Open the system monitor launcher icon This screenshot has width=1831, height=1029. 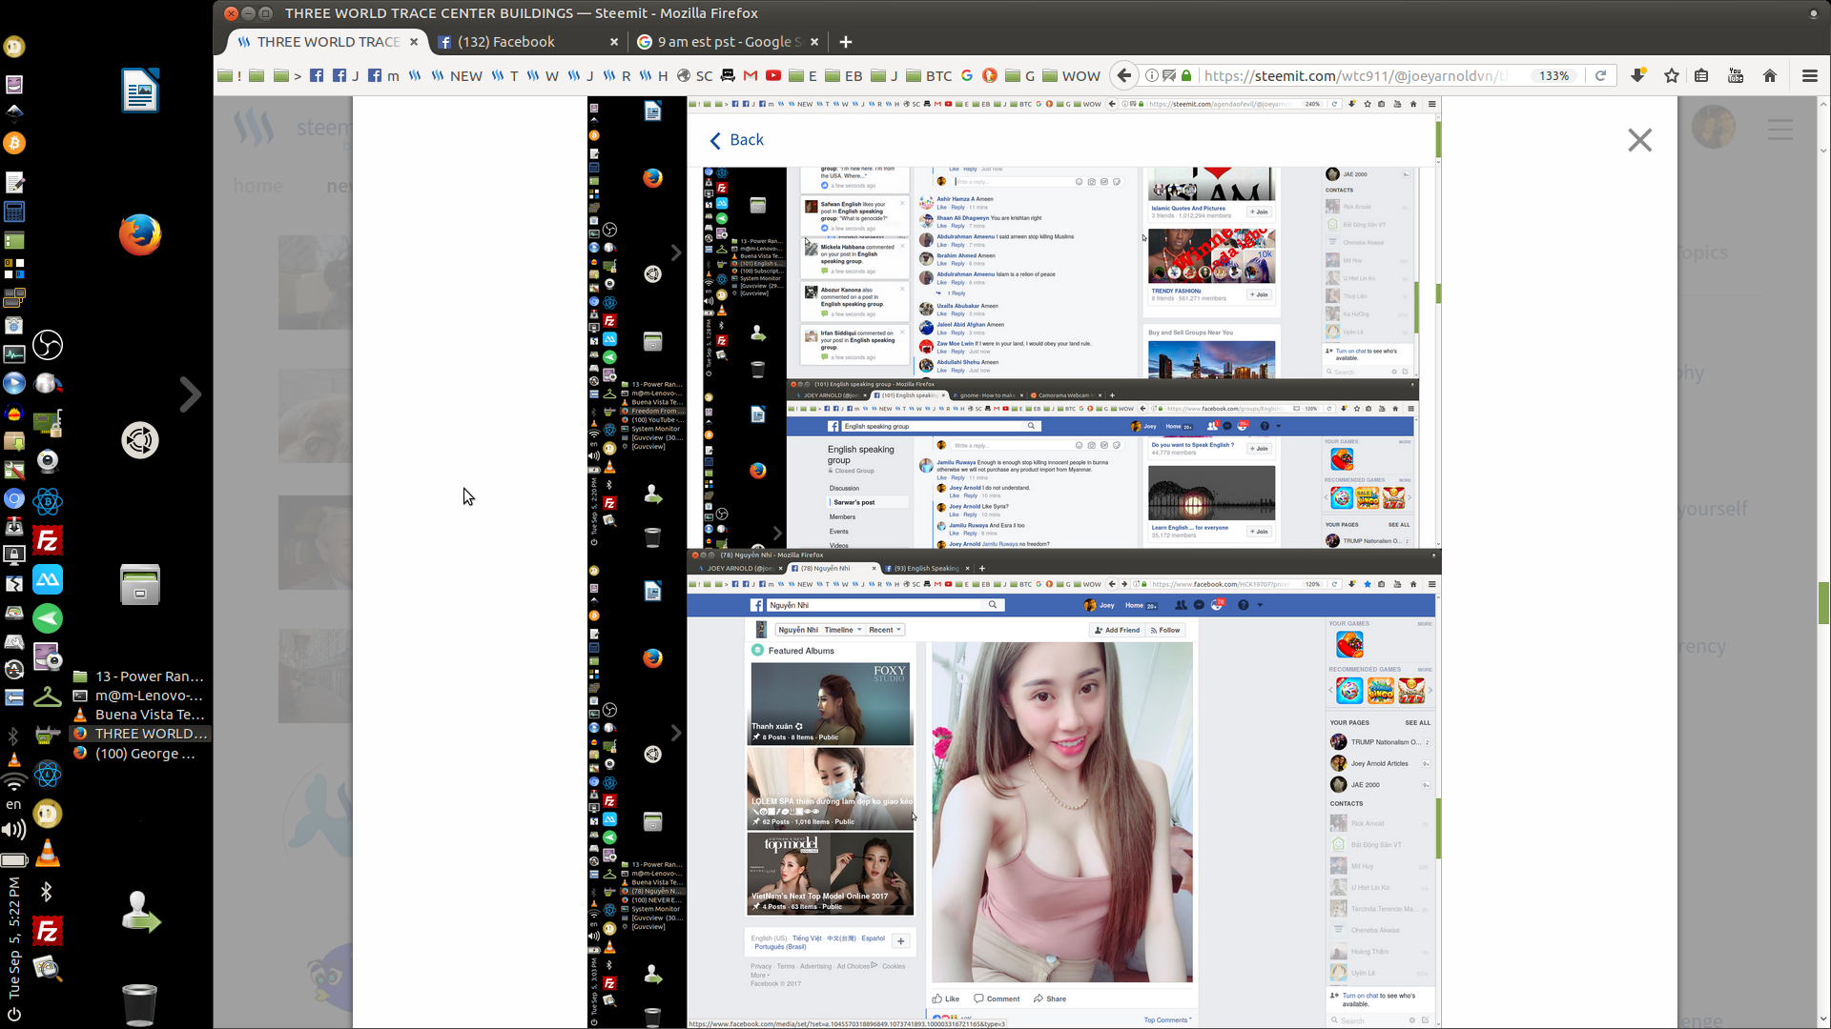click(14, 354)
